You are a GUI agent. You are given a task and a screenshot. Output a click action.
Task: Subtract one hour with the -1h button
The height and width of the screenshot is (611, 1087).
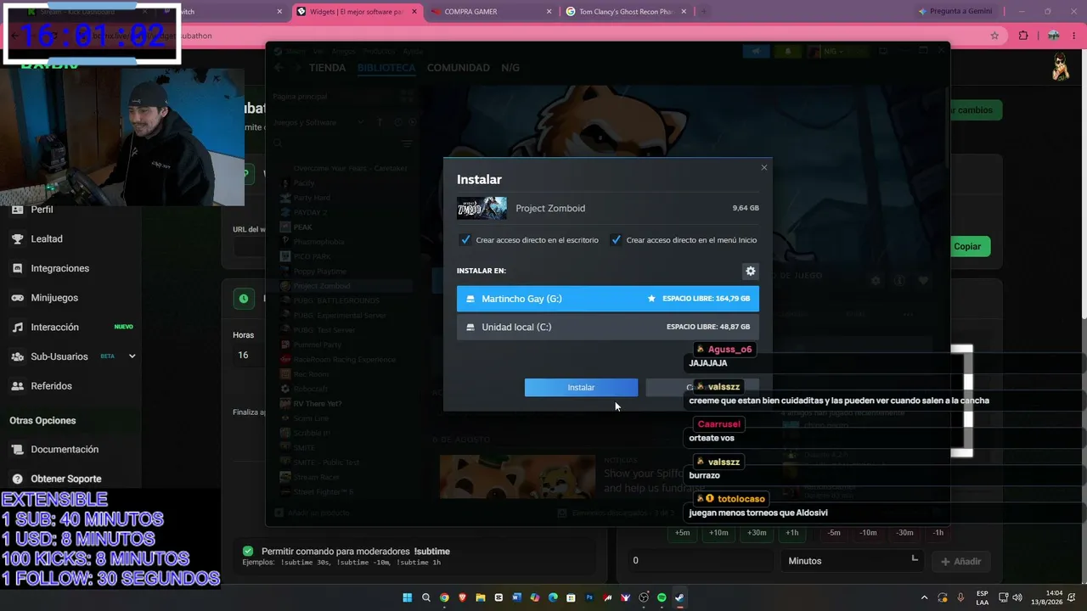tap(938, 533)
